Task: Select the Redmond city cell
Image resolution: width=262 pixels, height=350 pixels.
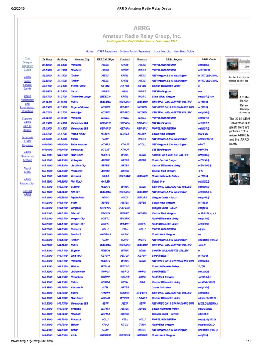Action: [76, 171]
